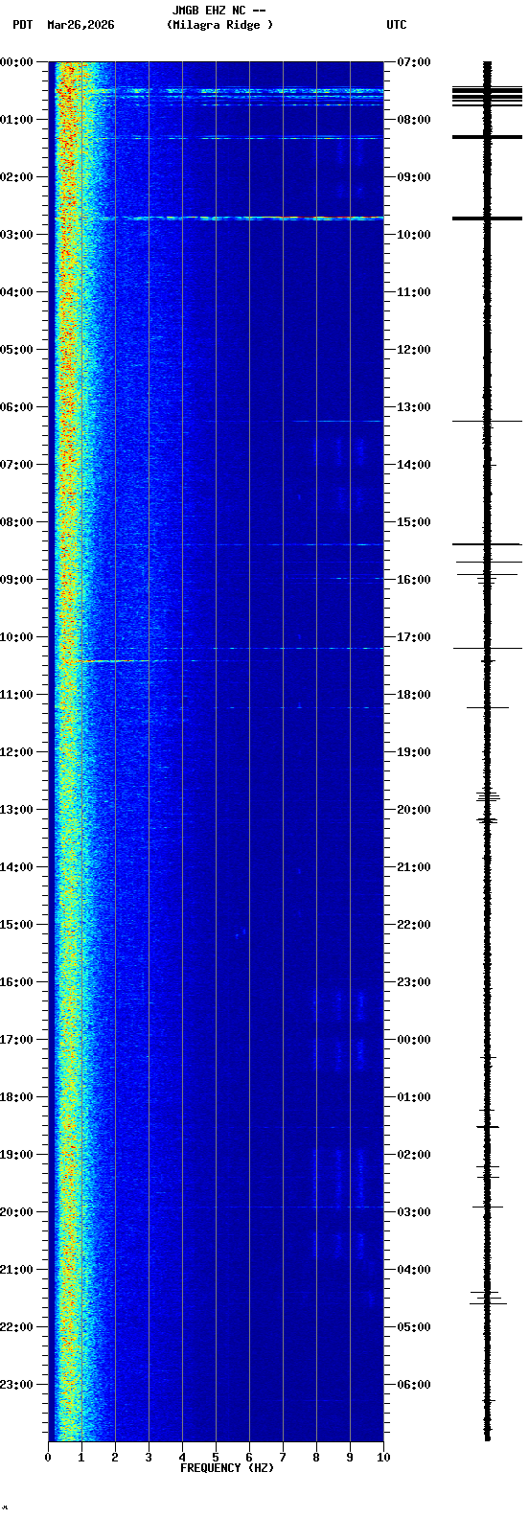Select the "3" frequency tick label
Image resolution: width=529 pixels, height=1518 pixels.
click(x=149, y=1458)
